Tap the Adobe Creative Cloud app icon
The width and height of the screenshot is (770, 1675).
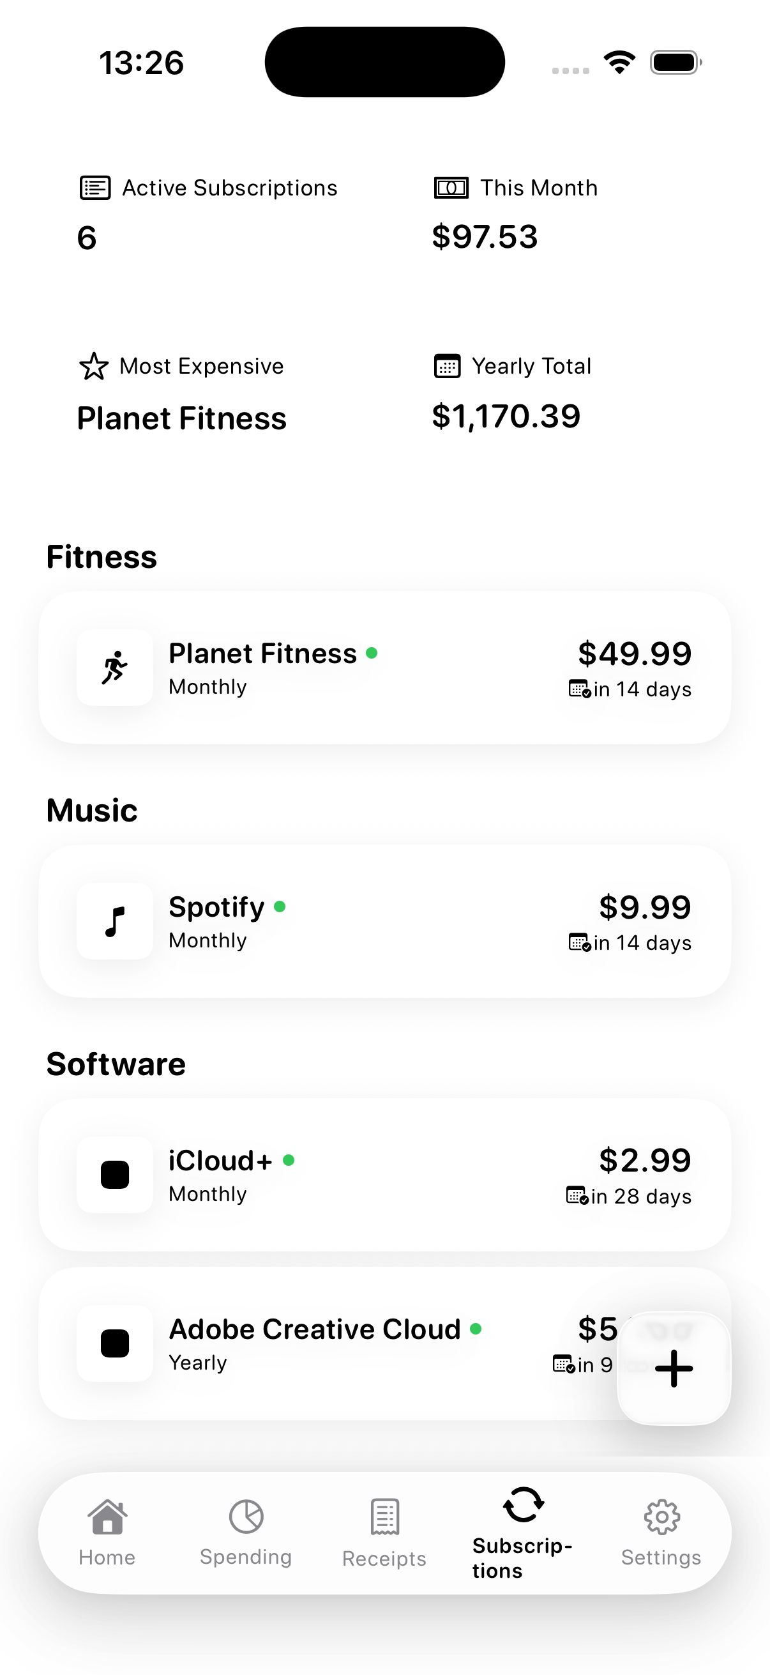[115, 1343]
